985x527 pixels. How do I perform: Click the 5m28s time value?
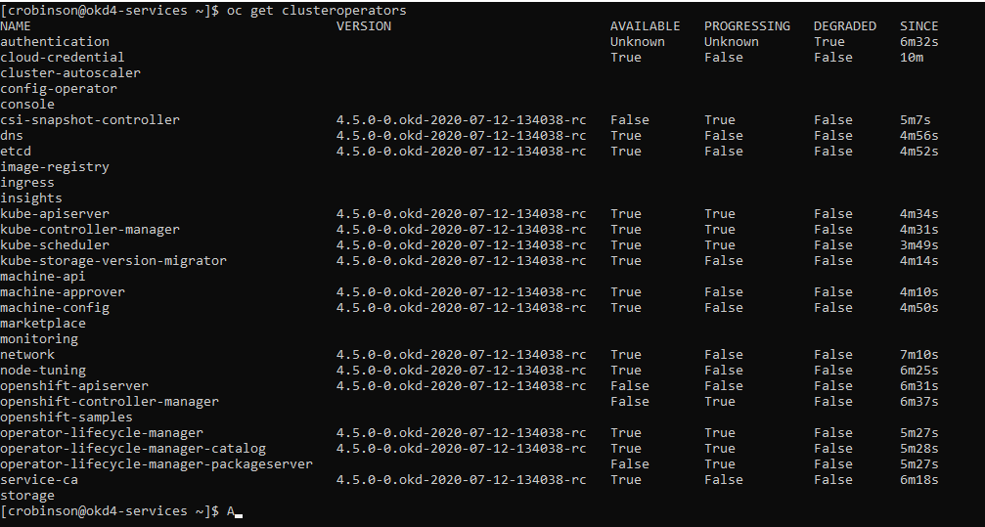[919, 449]
